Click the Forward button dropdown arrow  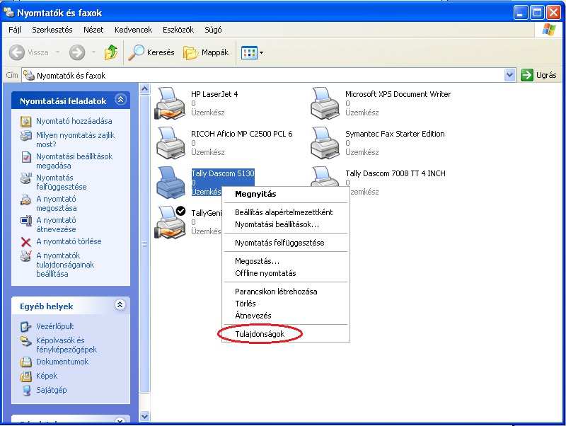coord(93,52)
